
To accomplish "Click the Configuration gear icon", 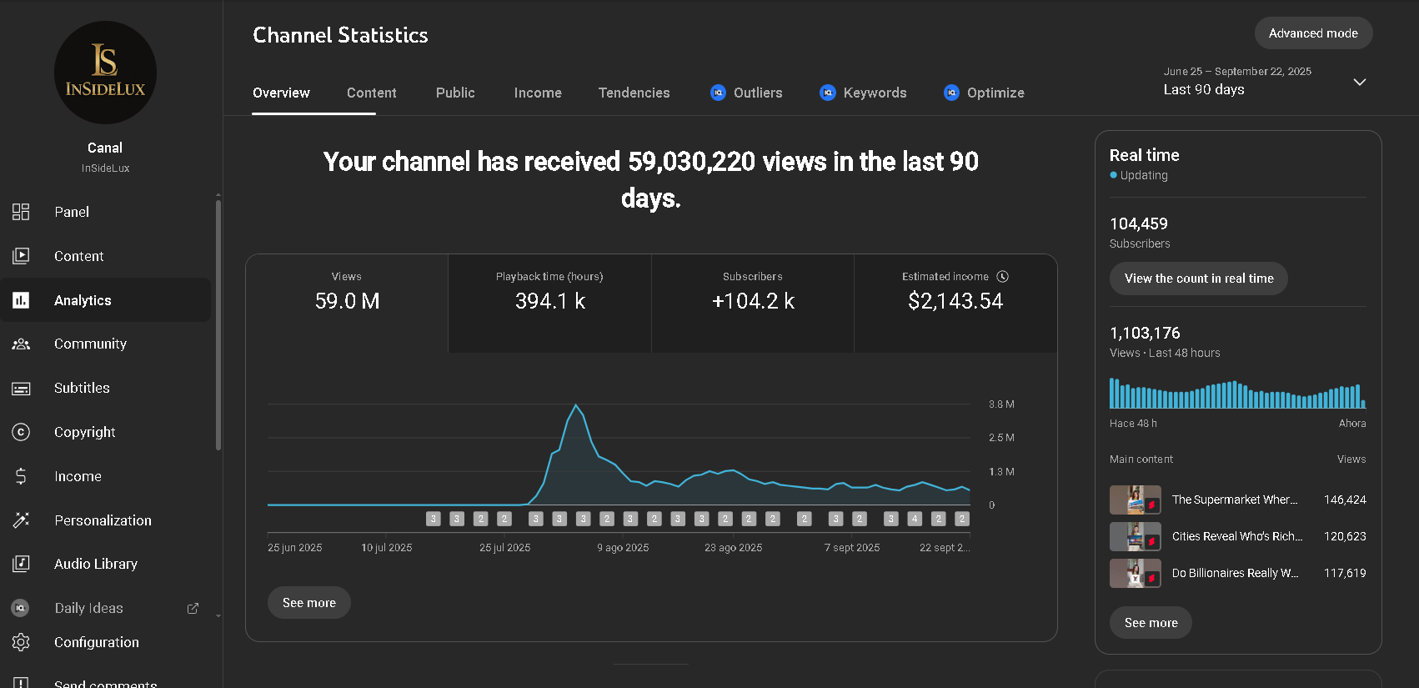I will [21, 642].
